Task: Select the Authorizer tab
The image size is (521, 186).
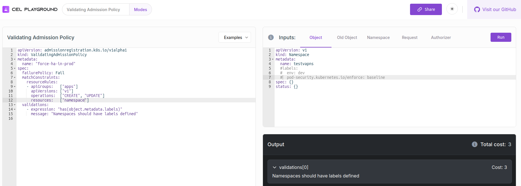Action: [441, 38]
